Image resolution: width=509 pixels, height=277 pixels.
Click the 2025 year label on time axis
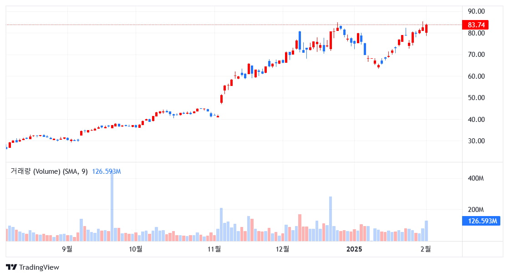354,249
